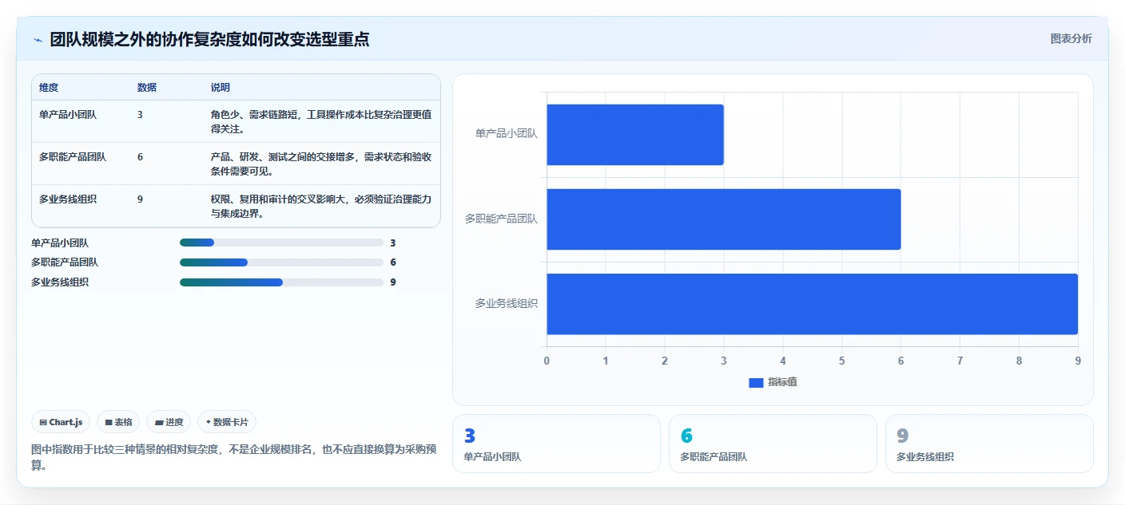Click the page title 团队规模之外的协作复杂度

pos(209,39)
